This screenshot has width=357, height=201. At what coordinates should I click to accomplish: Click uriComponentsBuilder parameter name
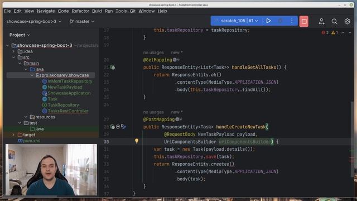tap(245, 142)
